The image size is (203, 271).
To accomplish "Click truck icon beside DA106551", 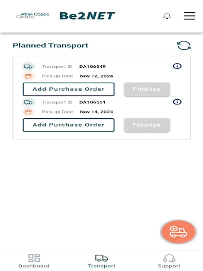I will click(x=28, y=102).
